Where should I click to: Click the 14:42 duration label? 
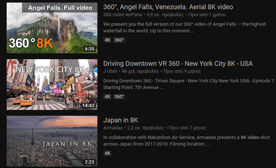point(88,106)
